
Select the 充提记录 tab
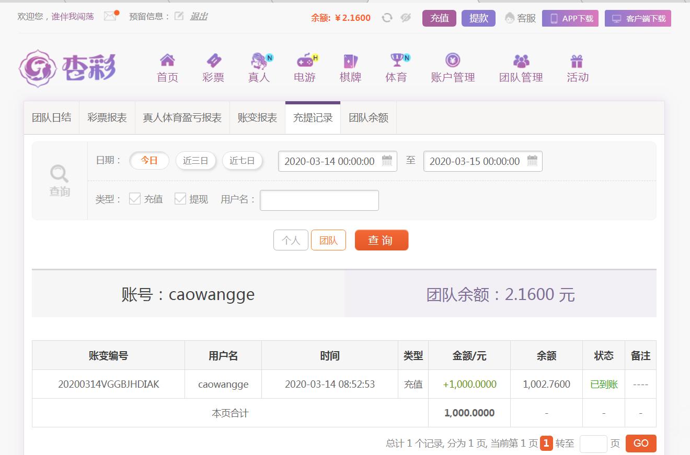click(x=313, y=118)
